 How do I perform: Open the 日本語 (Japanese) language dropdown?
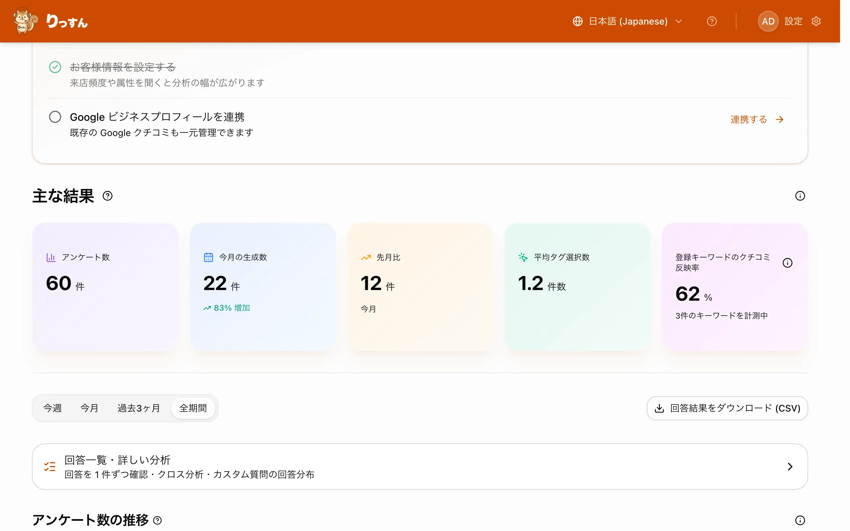coord(627,22)
